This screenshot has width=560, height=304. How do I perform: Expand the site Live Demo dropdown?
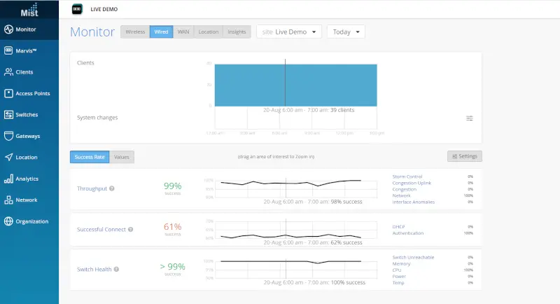point(289,32)
